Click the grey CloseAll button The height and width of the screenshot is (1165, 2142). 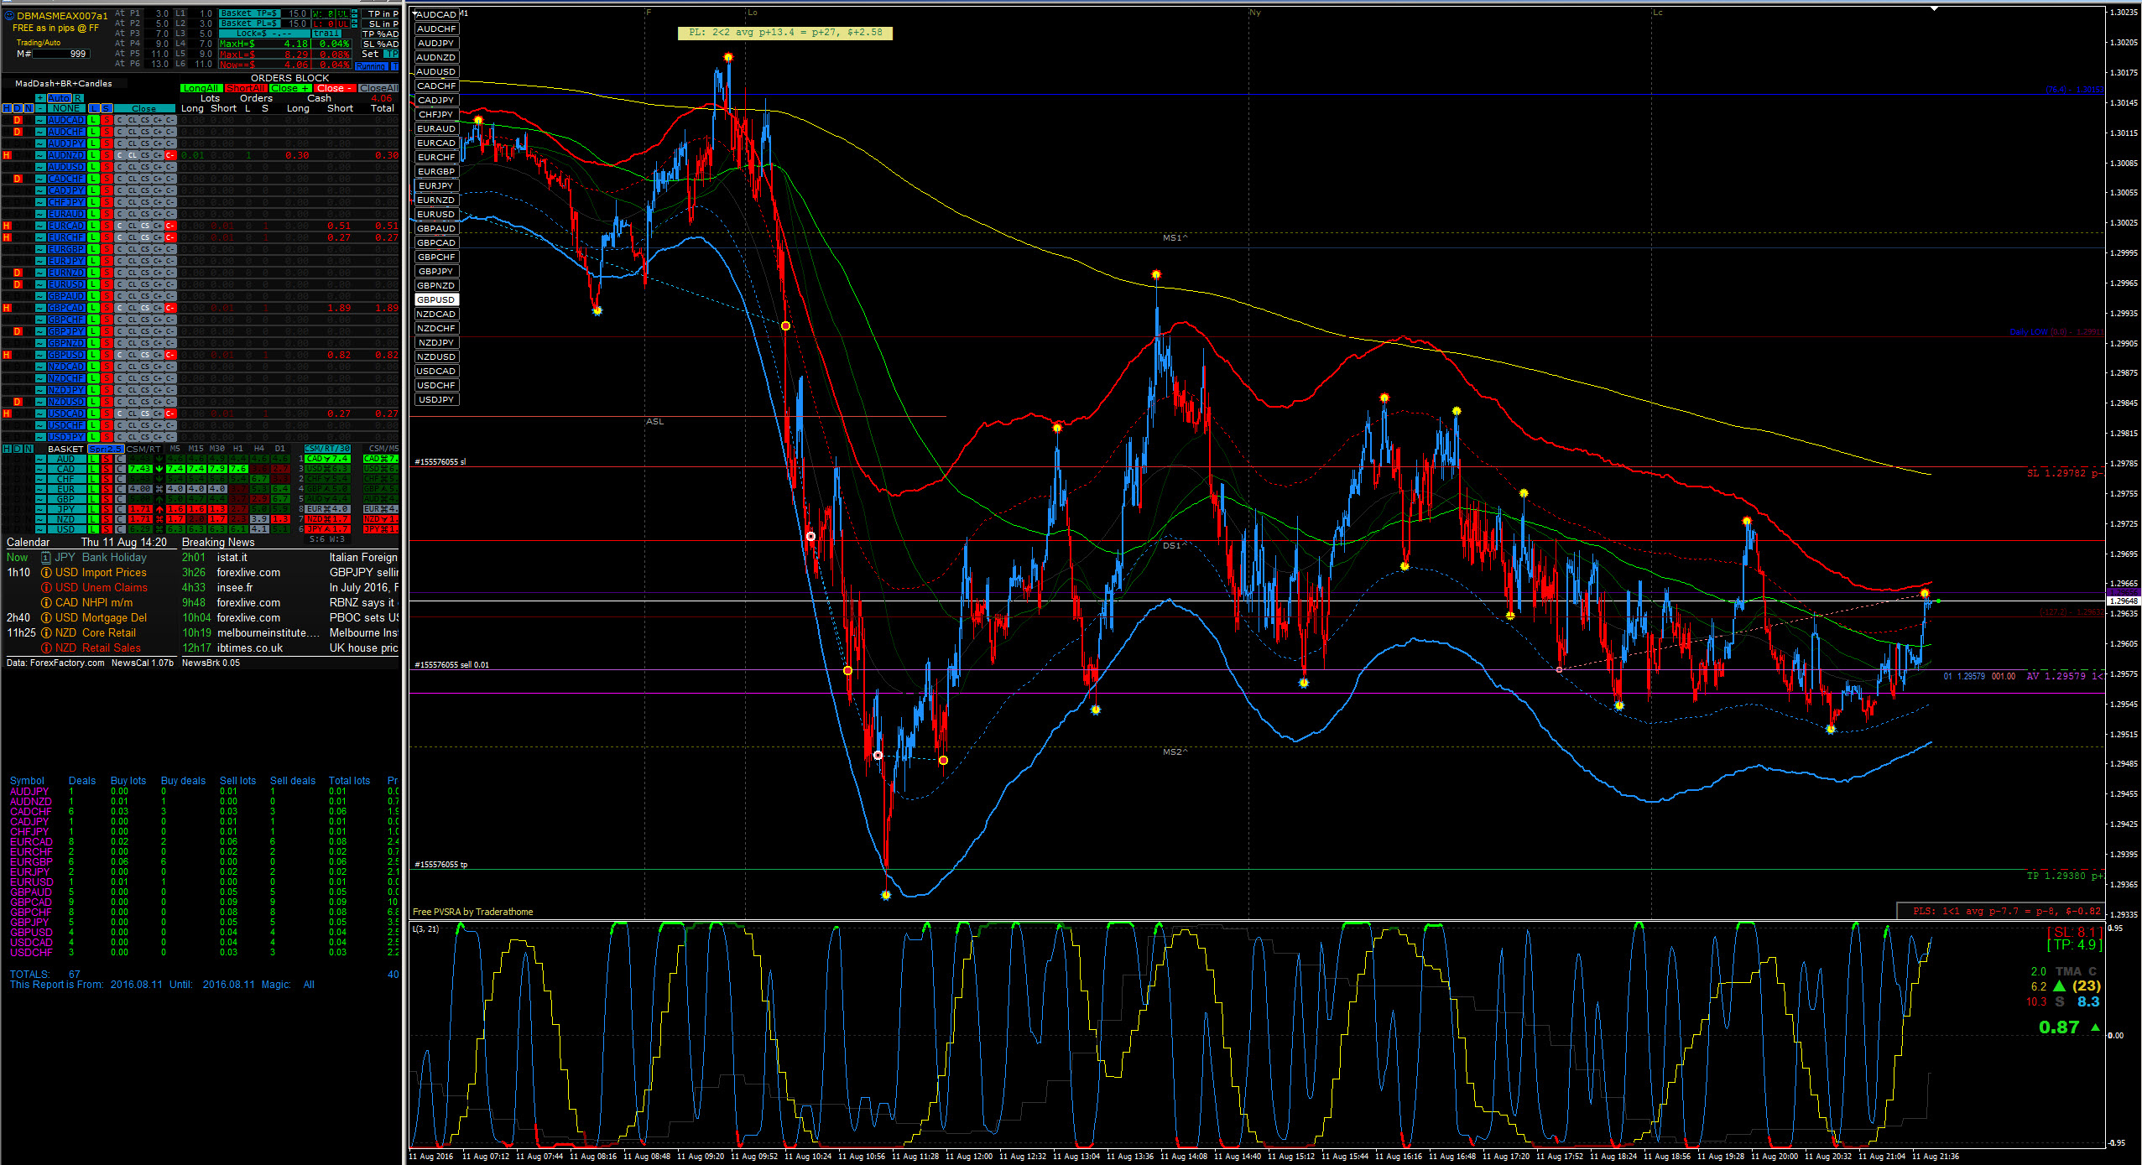click(378, 88)
